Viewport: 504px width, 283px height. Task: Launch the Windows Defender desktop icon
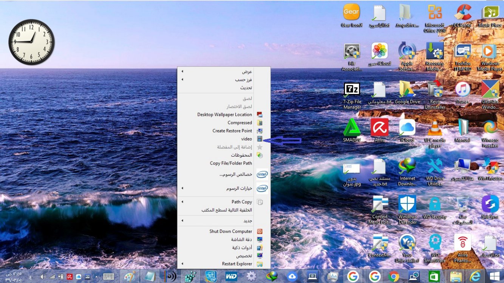pos(407,211)
